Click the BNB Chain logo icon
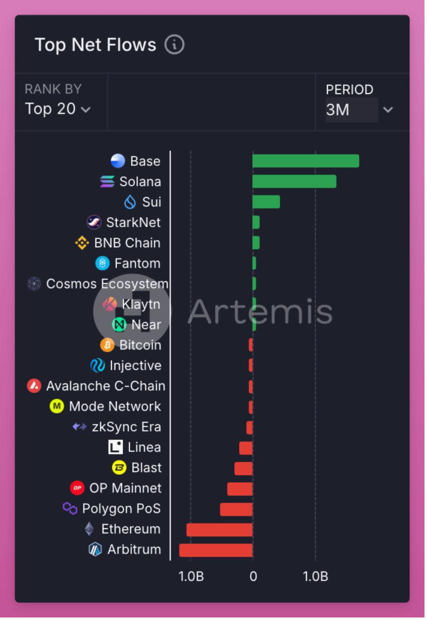This screenshot has height=620, width=427. click(82, 243)
